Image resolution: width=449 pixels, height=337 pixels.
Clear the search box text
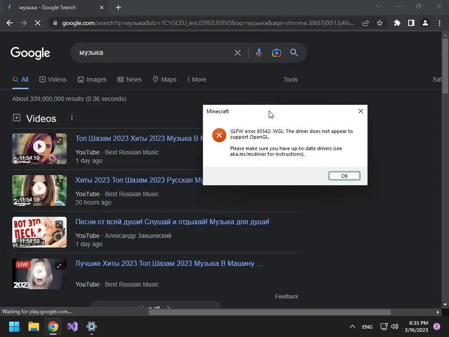tap(238, 53)
